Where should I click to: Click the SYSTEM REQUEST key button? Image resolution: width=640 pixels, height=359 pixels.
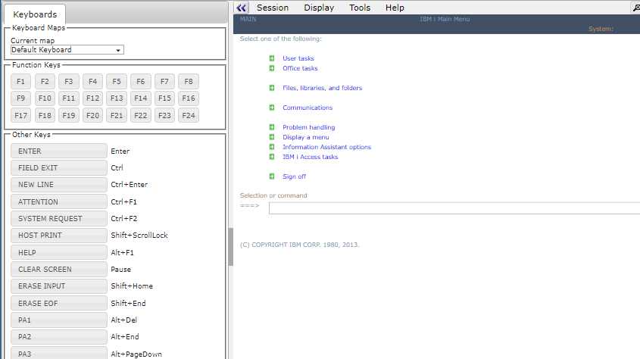59,219
